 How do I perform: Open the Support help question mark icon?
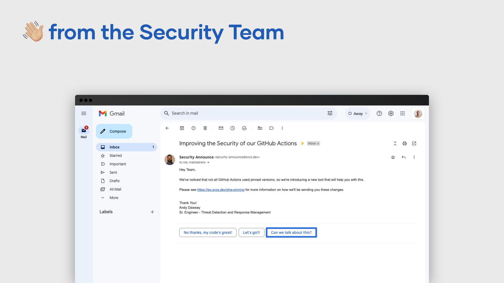pos(379,113)
